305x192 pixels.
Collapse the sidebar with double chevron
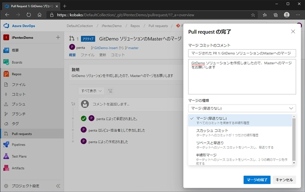coord(58,186)
